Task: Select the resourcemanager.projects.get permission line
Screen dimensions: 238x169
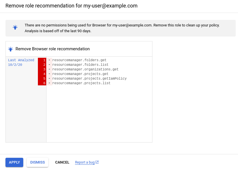Action: (x=80, y=74)
